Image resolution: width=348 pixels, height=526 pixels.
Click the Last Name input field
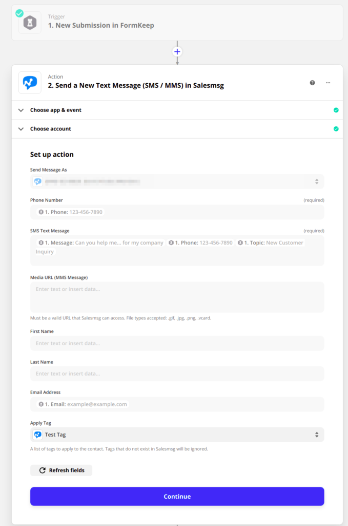click(x=177, y=373)
